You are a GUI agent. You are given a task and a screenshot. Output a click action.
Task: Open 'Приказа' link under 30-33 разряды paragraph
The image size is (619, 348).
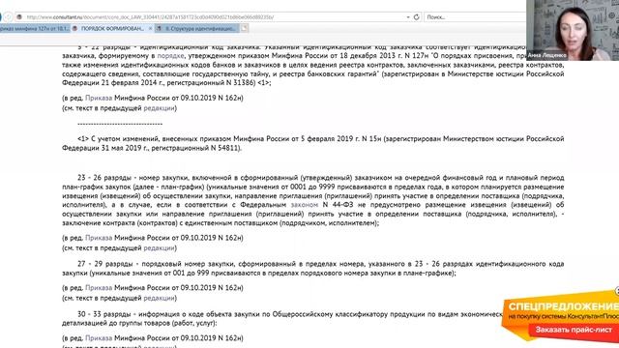coord(99,337)
